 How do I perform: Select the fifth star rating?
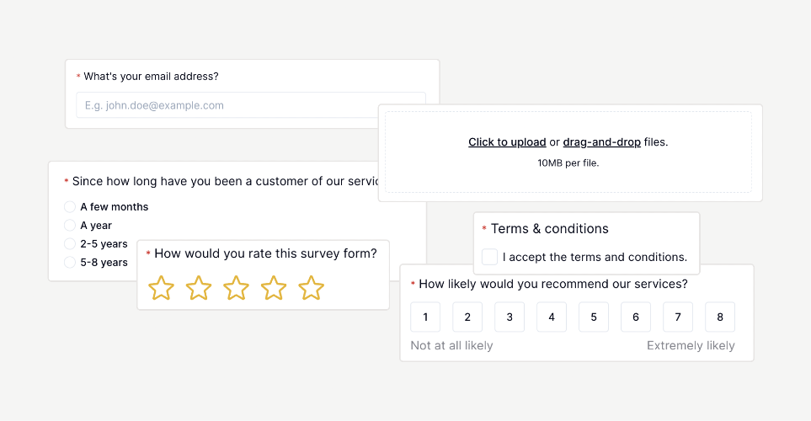click(312, 288)
